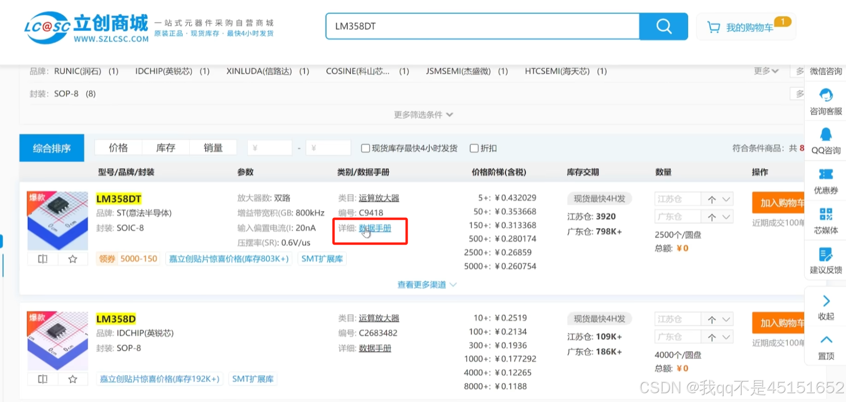The height and width of the screenshot is (402, 846).
Task: Click SMT扩展库 tag on LM358D
Action: coord(253,379)
